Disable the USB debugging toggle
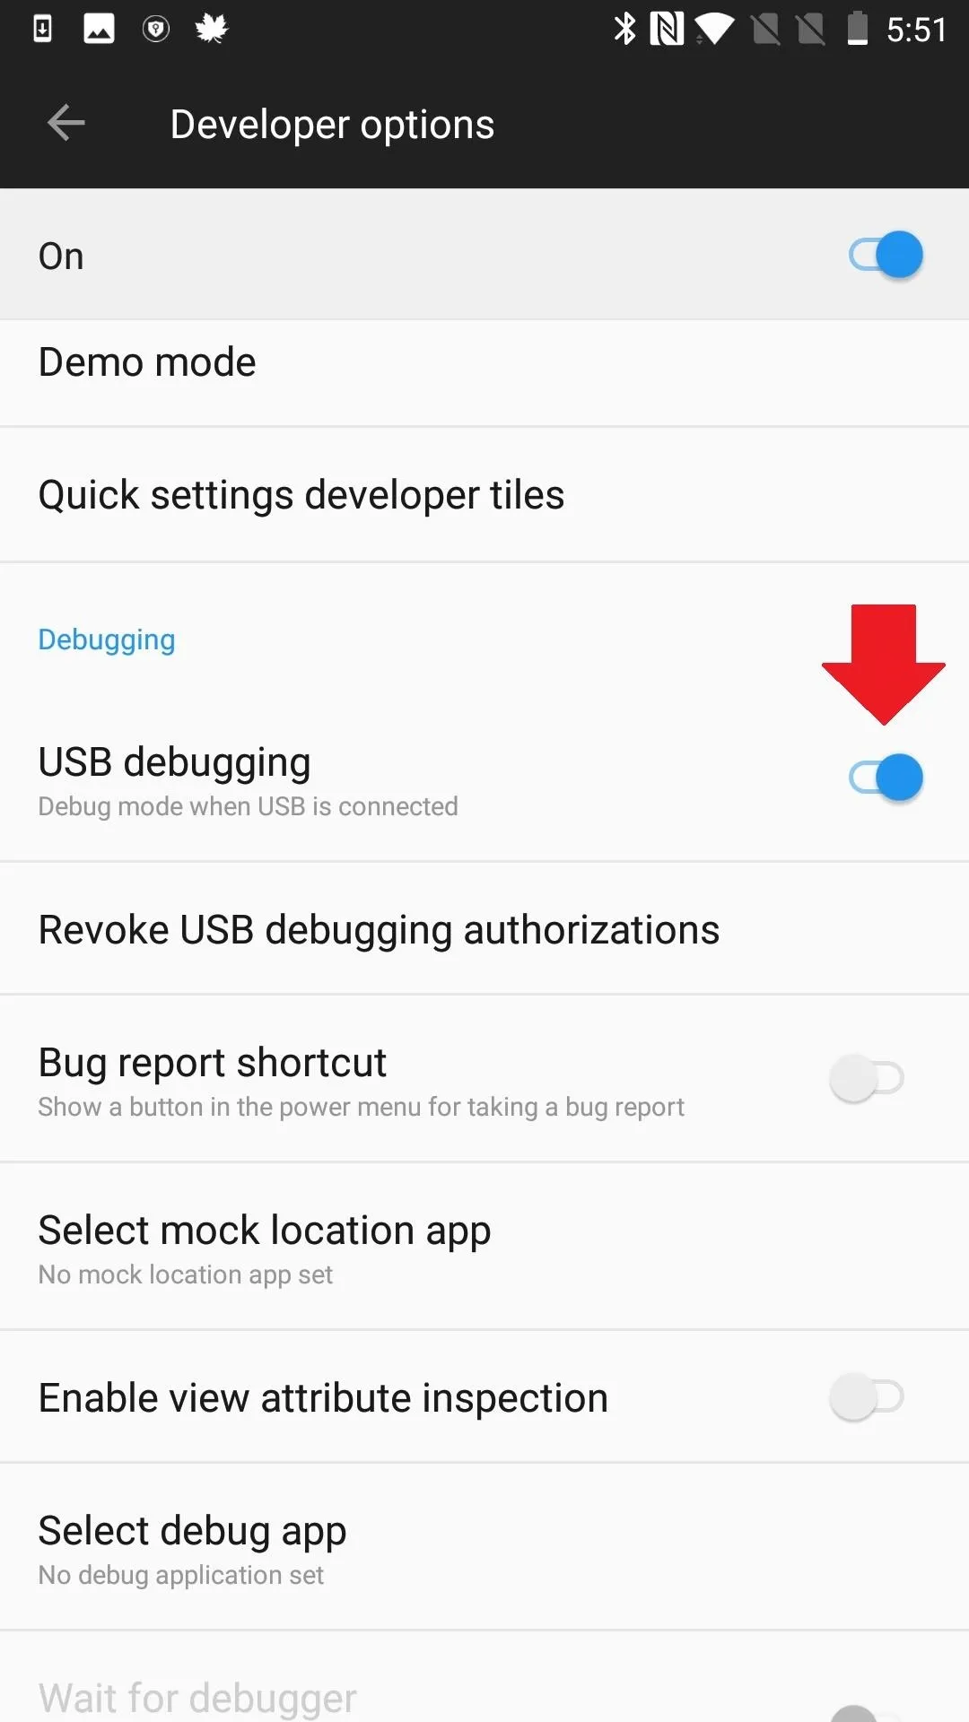 (x=886, y=778)
